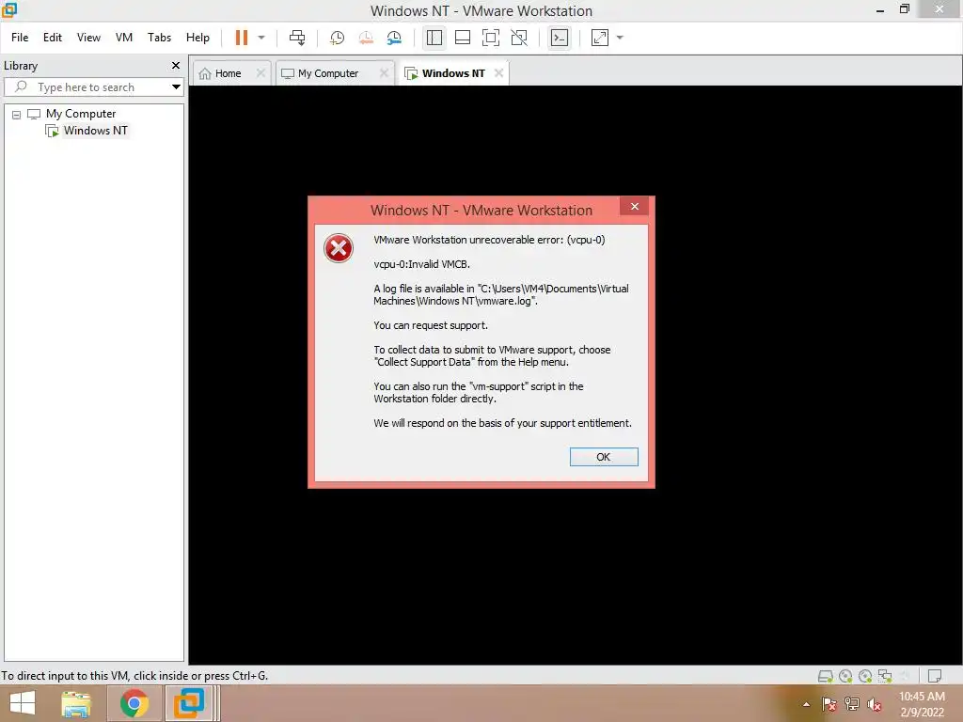Open the Edit menu
Image resolution: width=963 pixels, height=722 pixels.
coord(53,38)
